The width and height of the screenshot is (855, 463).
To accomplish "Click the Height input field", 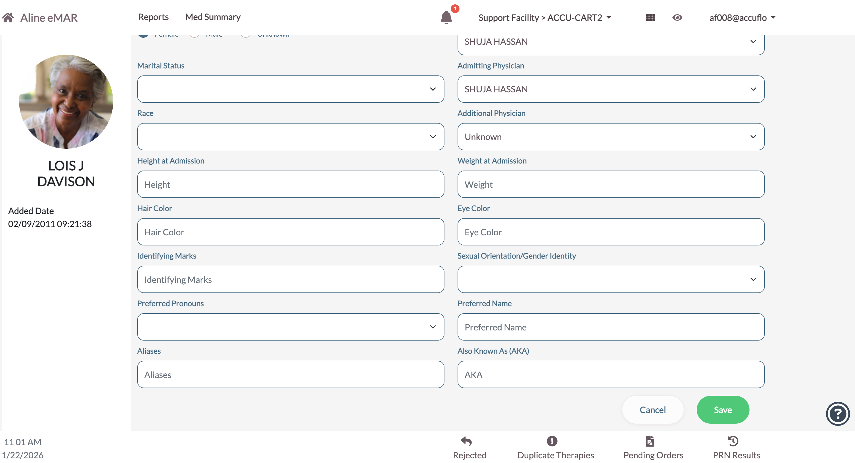I will tap(290, 184).
